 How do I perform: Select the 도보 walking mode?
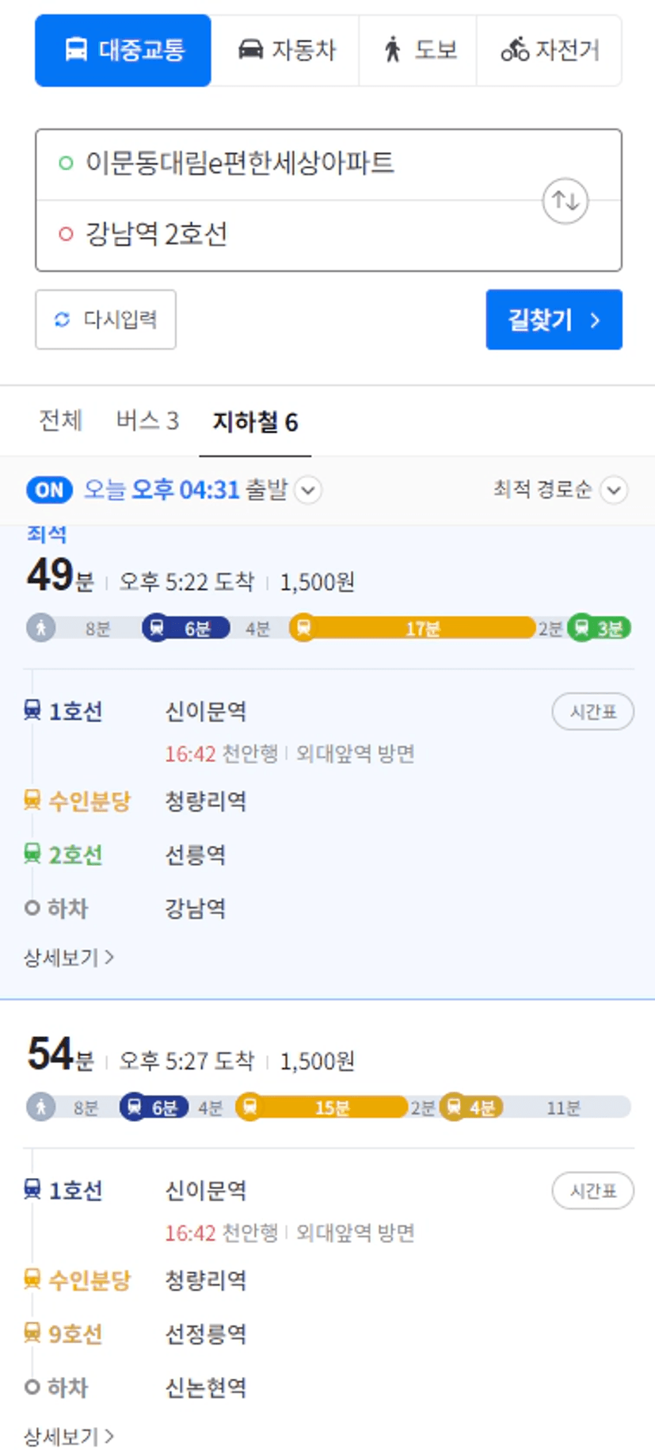coord(418,50)
